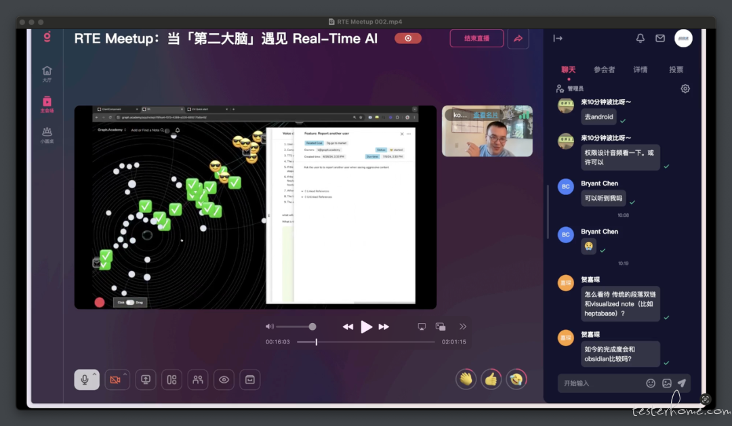Click the recording indicator button
732x426 pixels.
[408, 38]
